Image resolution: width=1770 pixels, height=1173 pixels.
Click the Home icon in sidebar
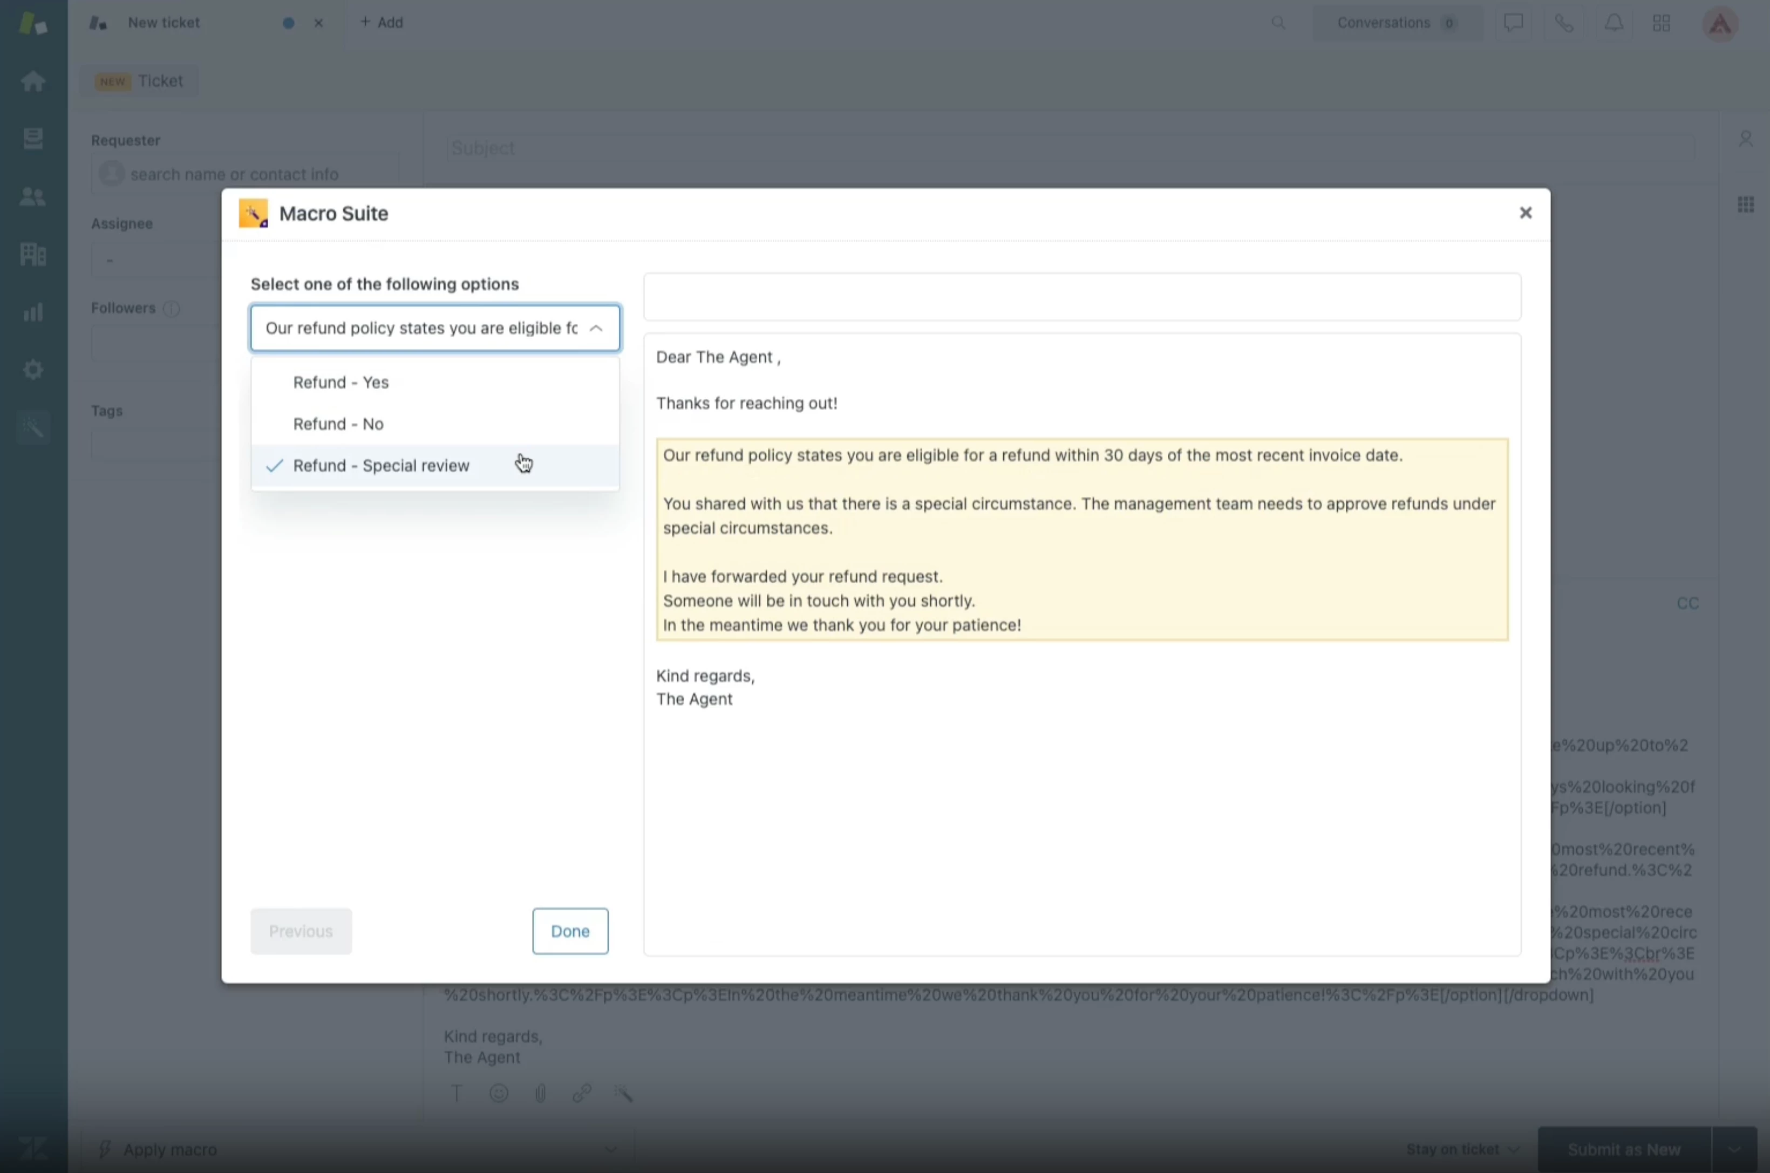point(32,81)
